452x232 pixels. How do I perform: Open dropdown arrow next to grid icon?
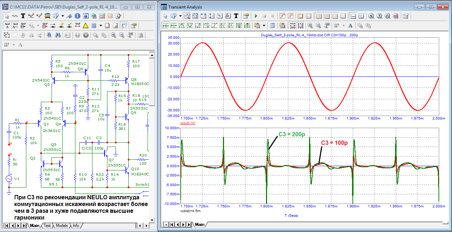point(101,25)
